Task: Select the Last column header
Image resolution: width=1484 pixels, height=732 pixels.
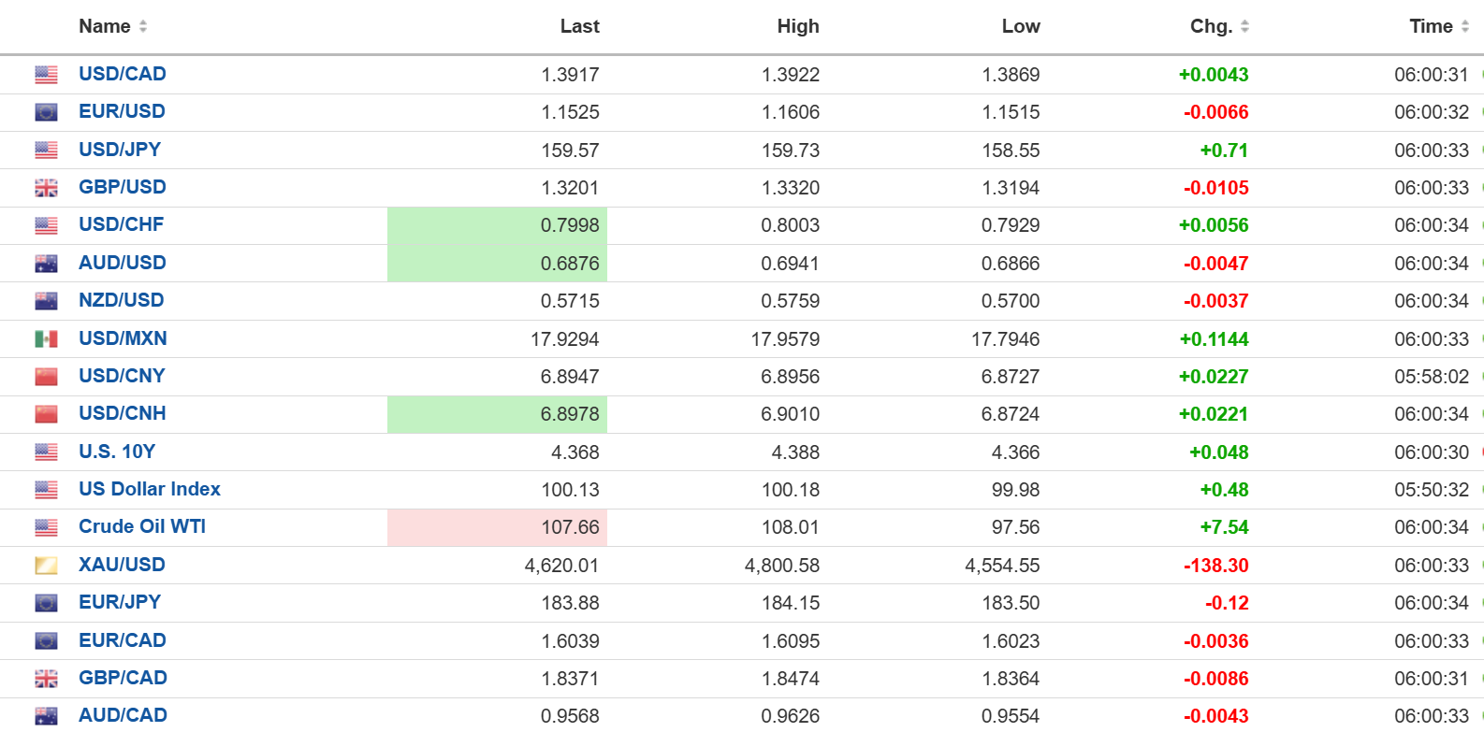Action: click(579, 26)
